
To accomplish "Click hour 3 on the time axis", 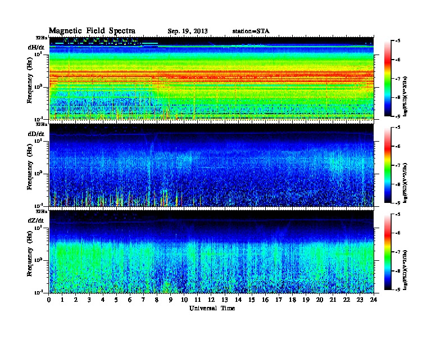I will [x=89, y=300].
